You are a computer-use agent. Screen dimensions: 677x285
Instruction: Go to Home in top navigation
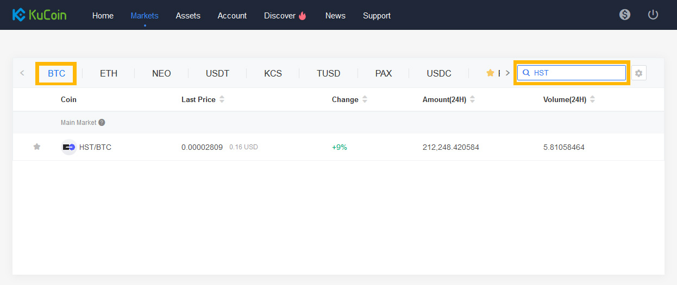click(103, 16)
